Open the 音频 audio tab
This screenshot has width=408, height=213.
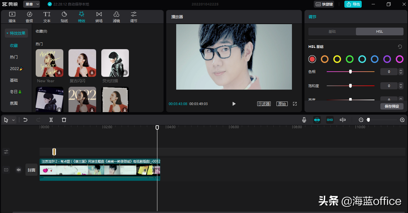coord(29,17)
